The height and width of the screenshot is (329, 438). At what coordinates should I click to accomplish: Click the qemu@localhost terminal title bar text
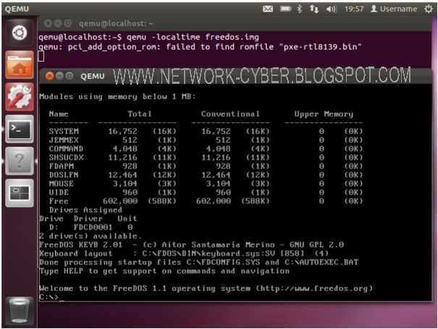pos(116,23)
